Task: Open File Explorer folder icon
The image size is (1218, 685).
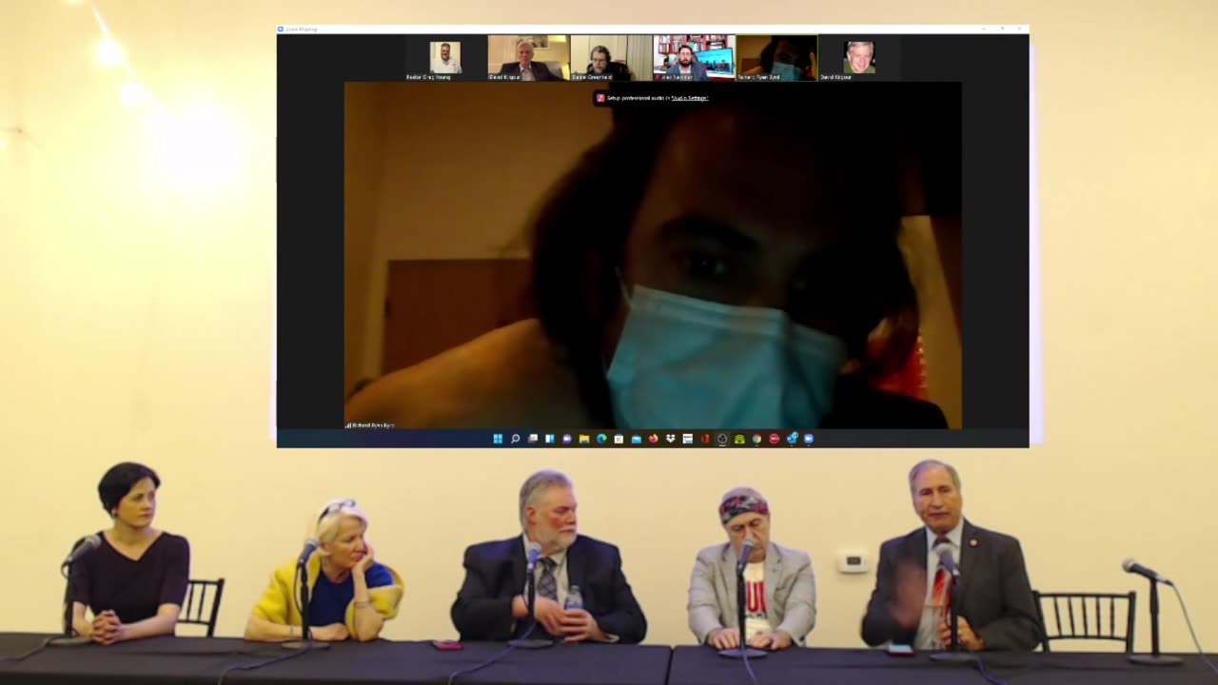Action: (x=584, y=439)
